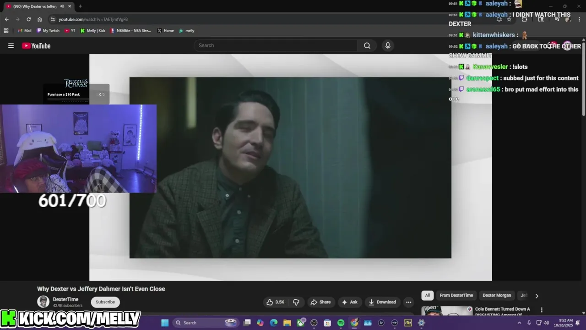The image size is (586, 330).
Task: Select the From DexterTime chip
Action: pos(456,296)
